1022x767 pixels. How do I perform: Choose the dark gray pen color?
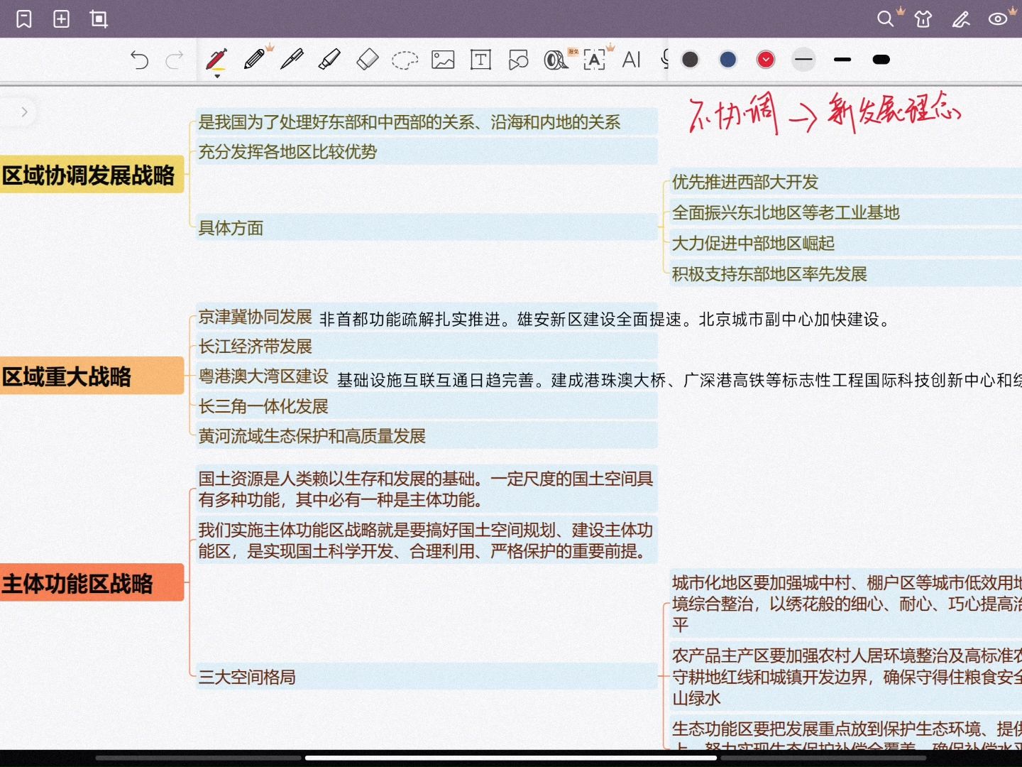690,60
